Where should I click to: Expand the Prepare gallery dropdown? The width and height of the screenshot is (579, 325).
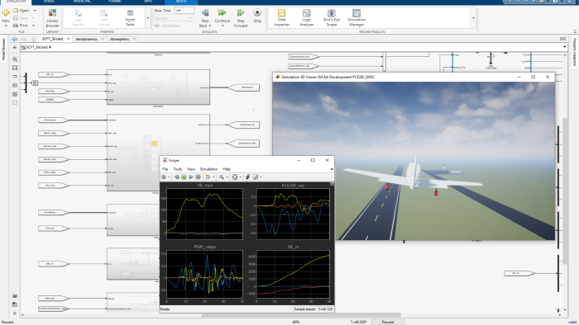(148, 18)
